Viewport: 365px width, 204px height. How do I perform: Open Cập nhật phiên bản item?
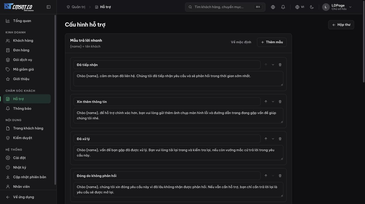(27, 177)
